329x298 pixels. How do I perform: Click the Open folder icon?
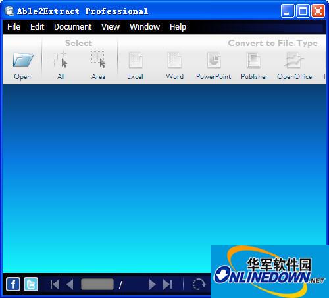pyautogui.click(x=23, y=60)
